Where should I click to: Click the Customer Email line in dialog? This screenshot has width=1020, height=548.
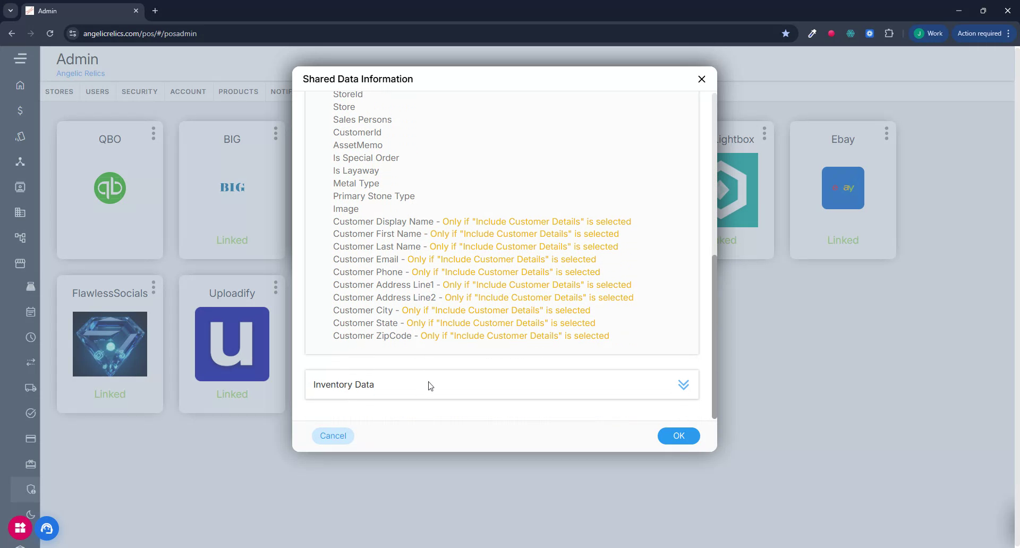(x=464, y=259)
